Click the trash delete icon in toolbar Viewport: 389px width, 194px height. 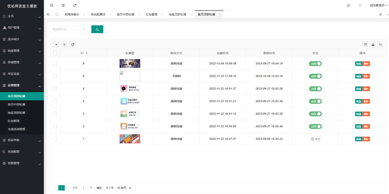(x=64, y=44)
